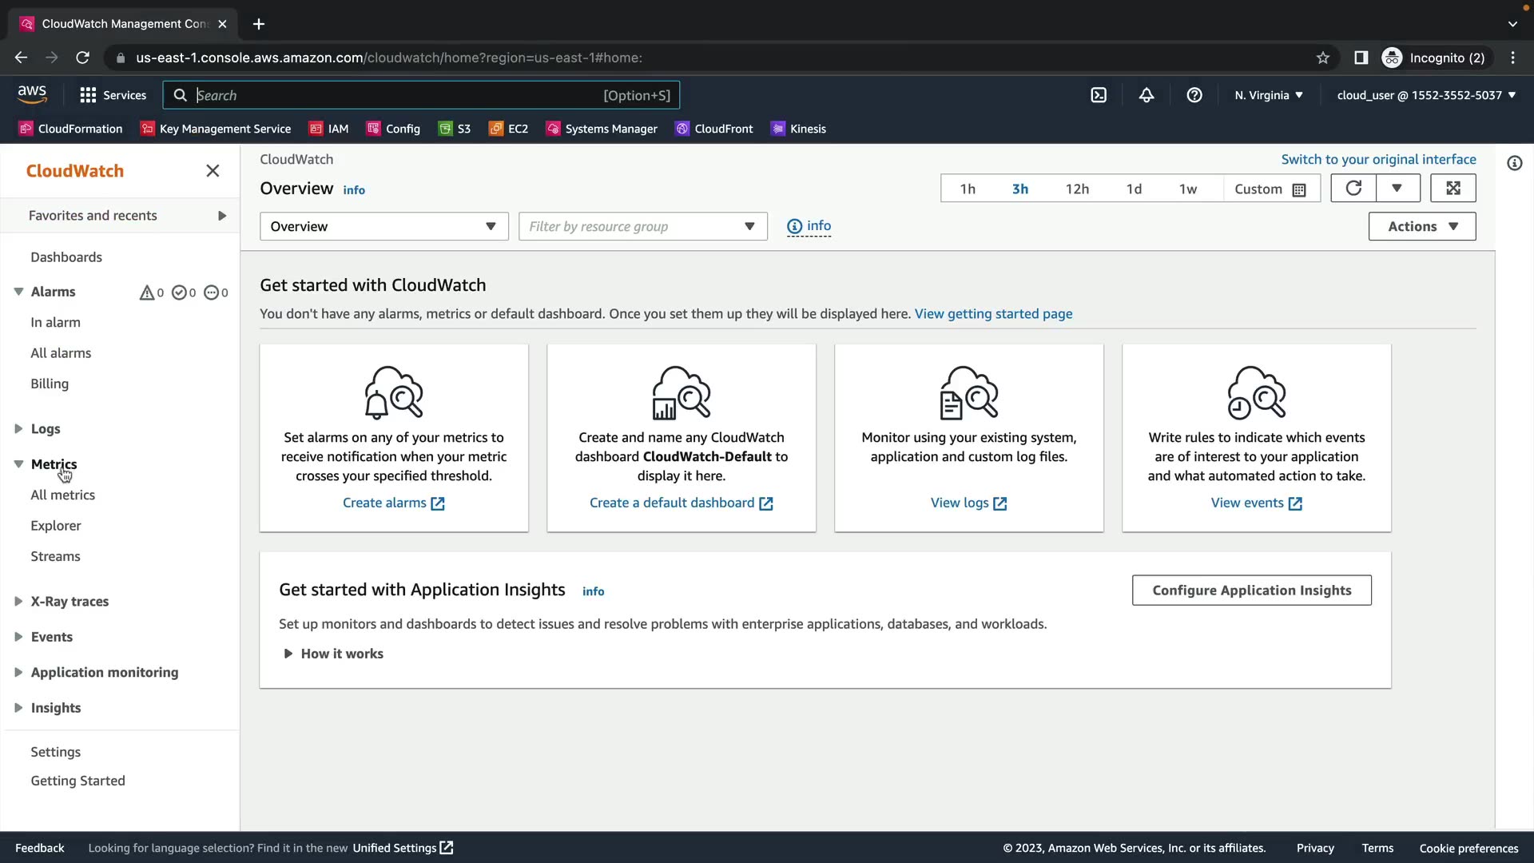Open the Services grid menu
The image size is (1534, 863).
[113, 95]
